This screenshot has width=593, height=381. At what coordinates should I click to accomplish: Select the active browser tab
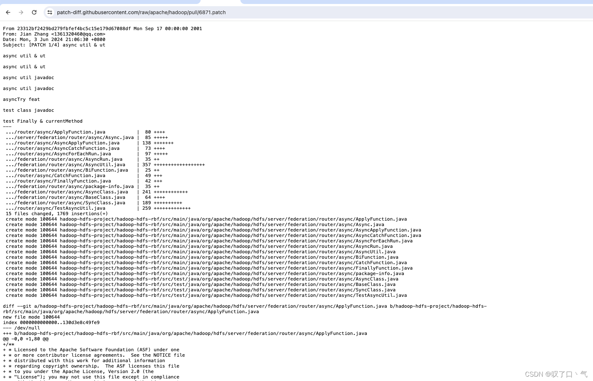click(x=220, y=2)
